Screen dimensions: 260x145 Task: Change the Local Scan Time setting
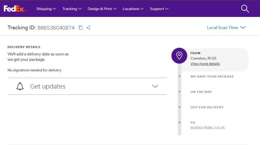tap(226, 28)
